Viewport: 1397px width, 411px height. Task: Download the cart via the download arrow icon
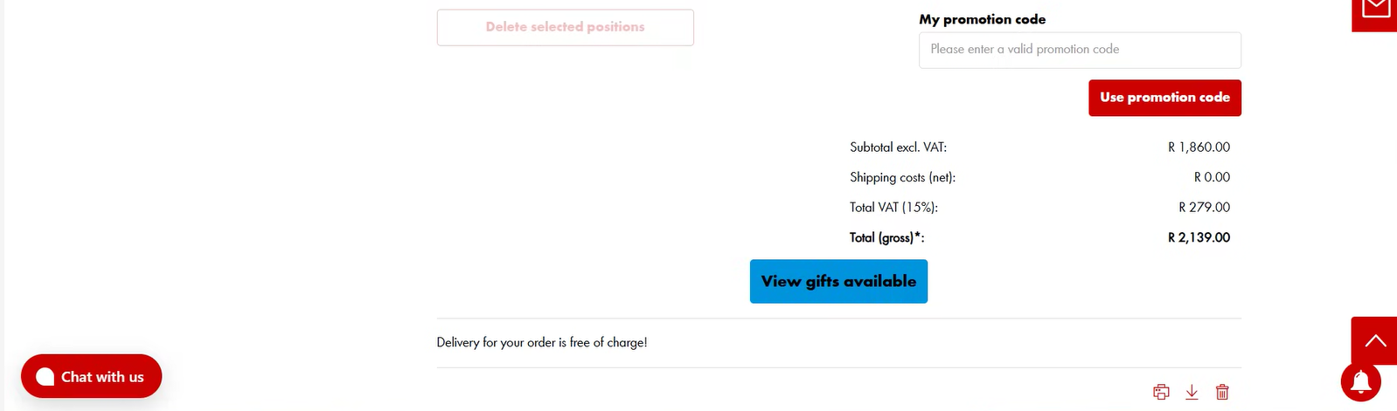pyautogui.click(x=1192, y=392)
